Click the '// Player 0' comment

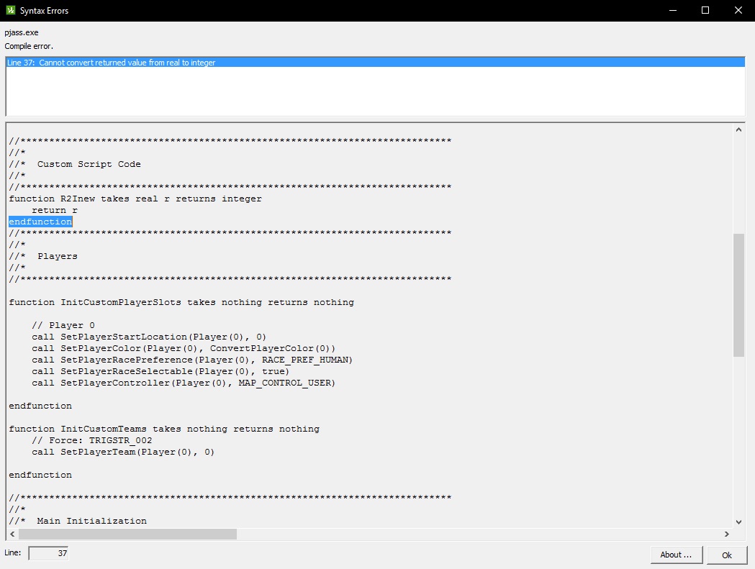click(63, 325)
